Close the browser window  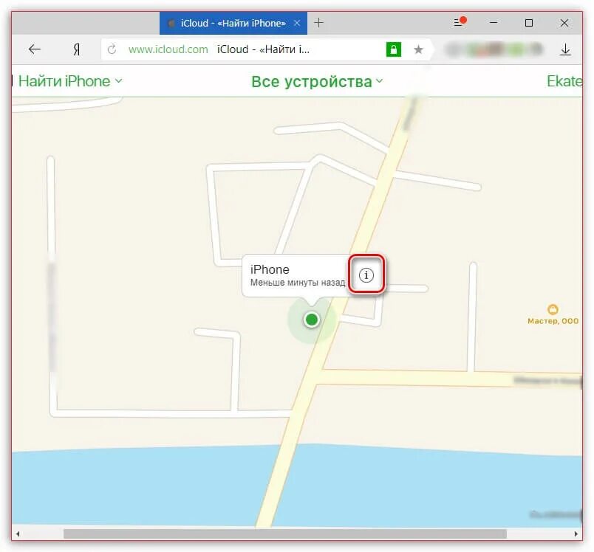pos(564,23)
